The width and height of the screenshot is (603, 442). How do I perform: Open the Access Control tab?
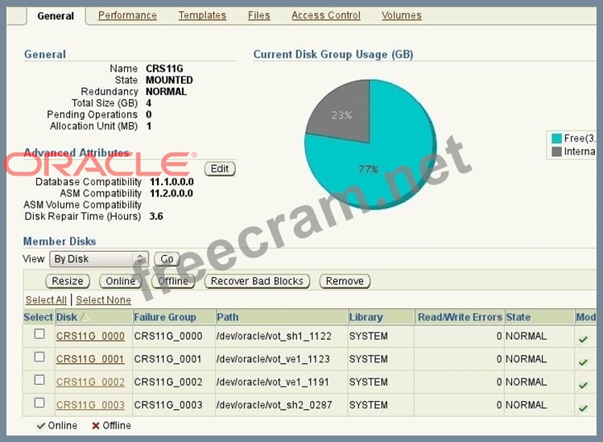point(326,15)
